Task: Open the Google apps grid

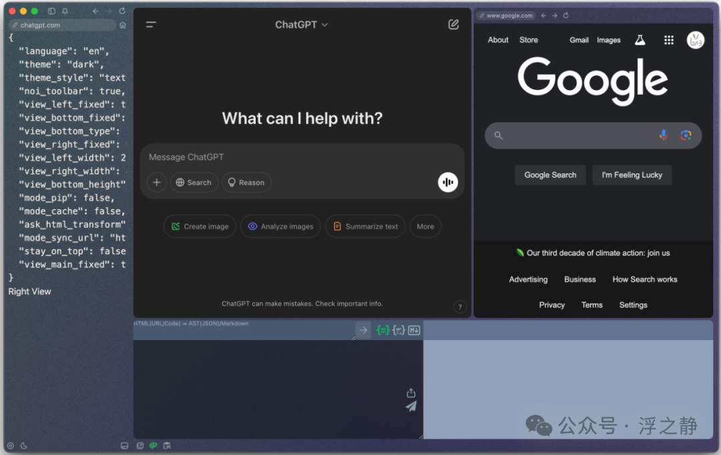Action: point(668,40)
